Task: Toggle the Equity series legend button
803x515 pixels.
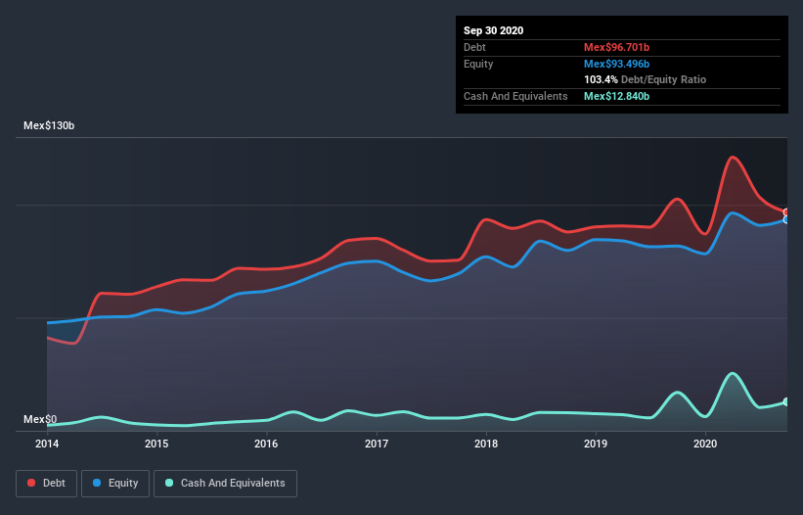Action: tap(115, 484)
